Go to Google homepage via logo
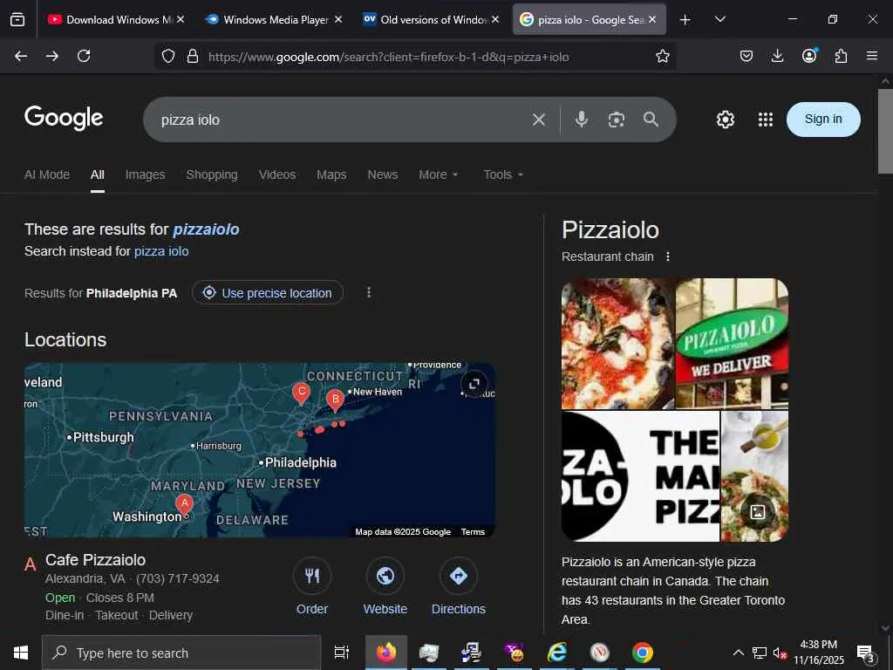This screenshot has height=670, width=893. point(64,119)
